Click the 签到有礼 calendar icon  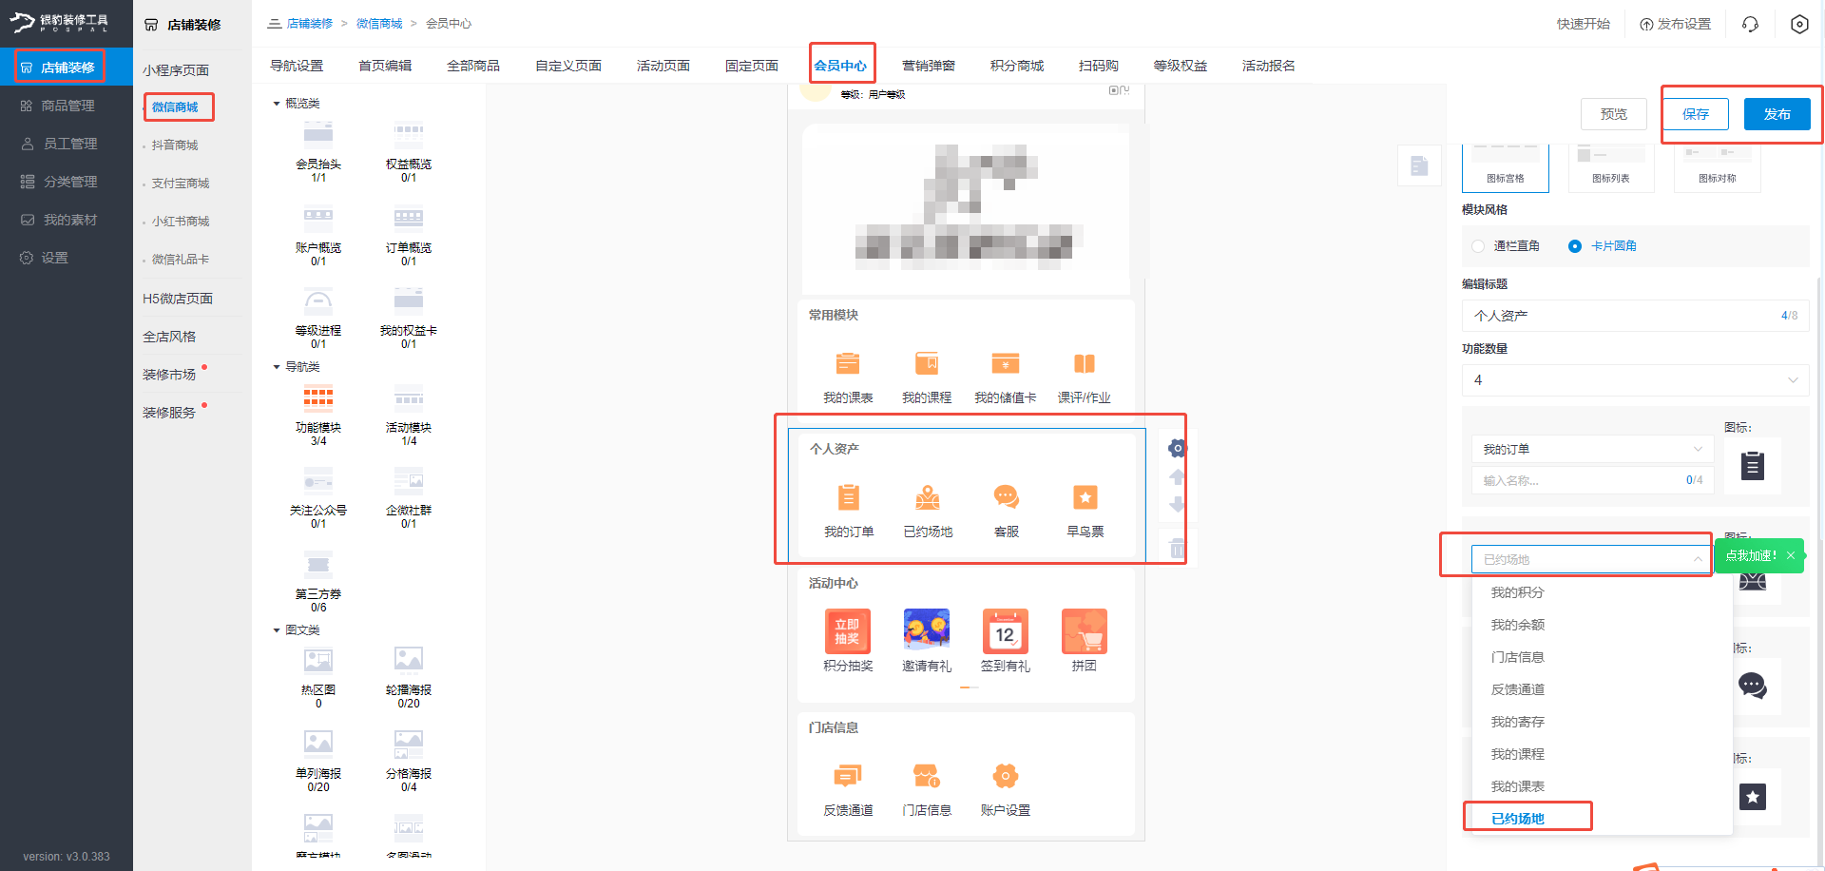point(1005,630)
